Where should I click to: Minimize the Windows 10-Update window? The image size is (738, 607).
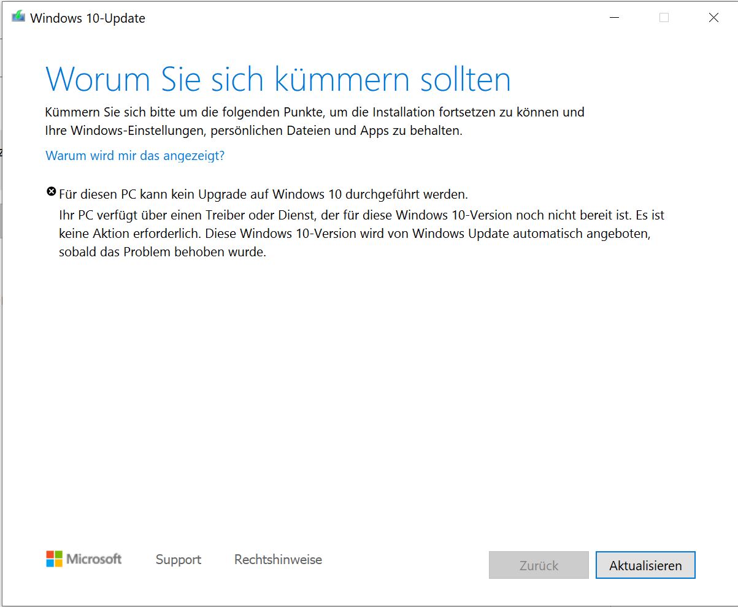pos(614,18)
